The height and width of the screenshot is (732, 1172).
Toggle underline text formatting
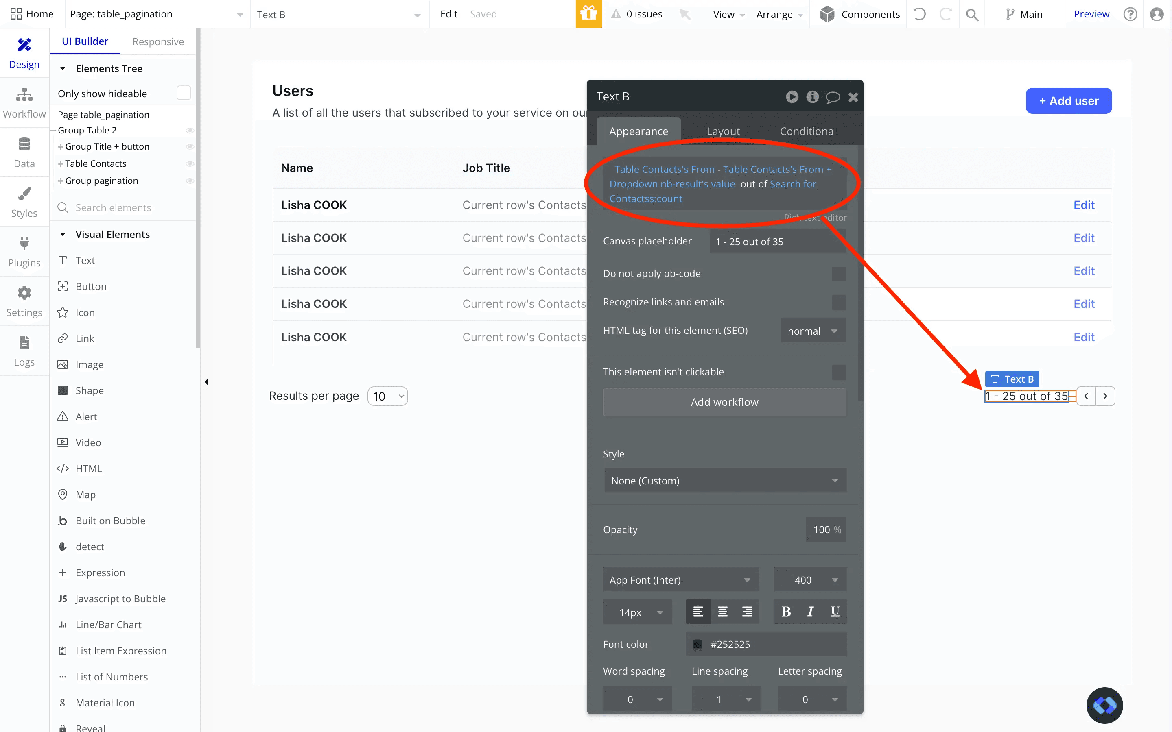835,612
